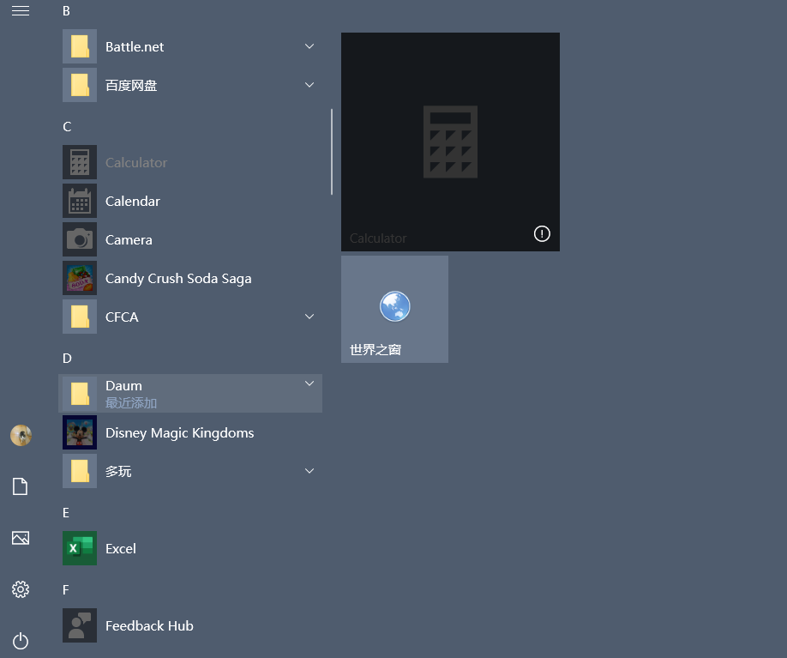Open Documents from the sidebar icon
Screen dimensions: 787x658
(20, 486)
